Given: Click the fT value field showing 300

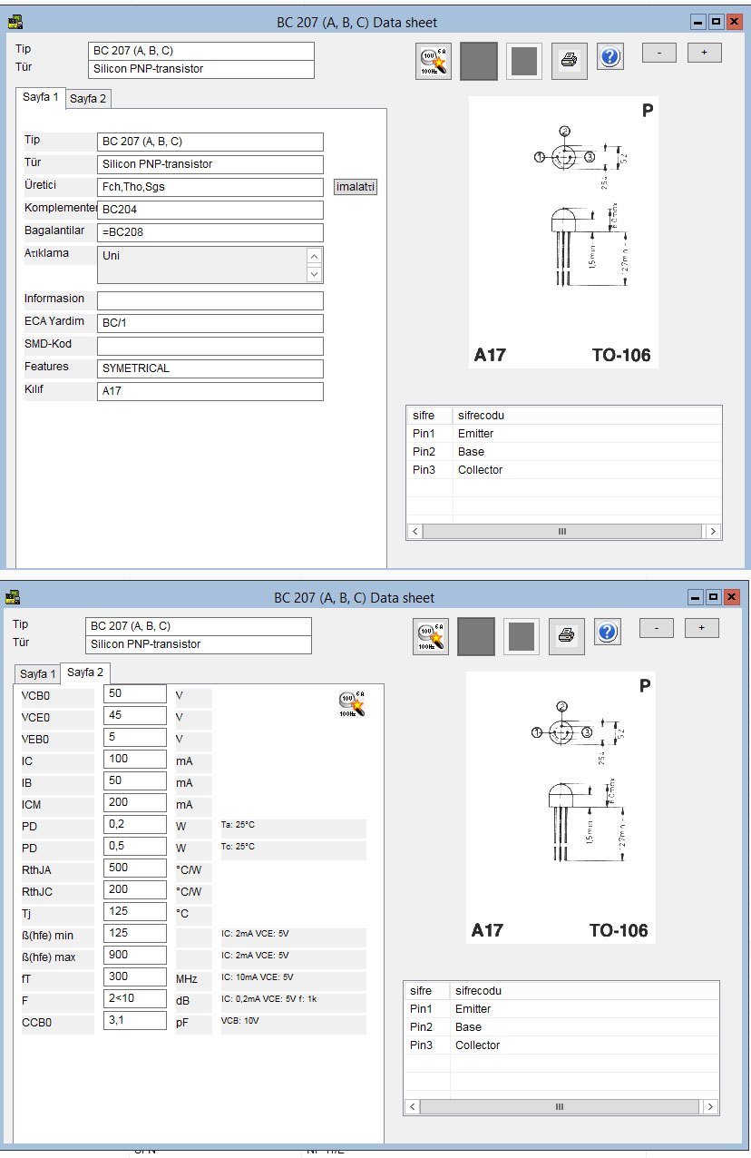Looking at the screenshot, I should (134, 977).
